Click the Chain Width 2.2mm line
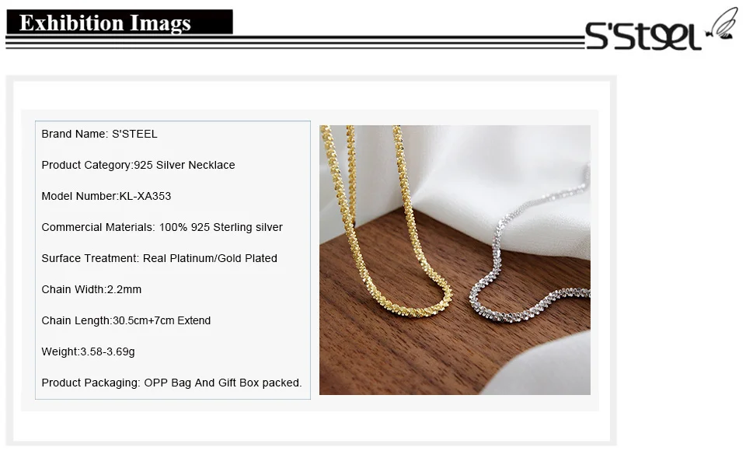The height and width of the screenshot is (472, 746). click(x=92, y=289)
